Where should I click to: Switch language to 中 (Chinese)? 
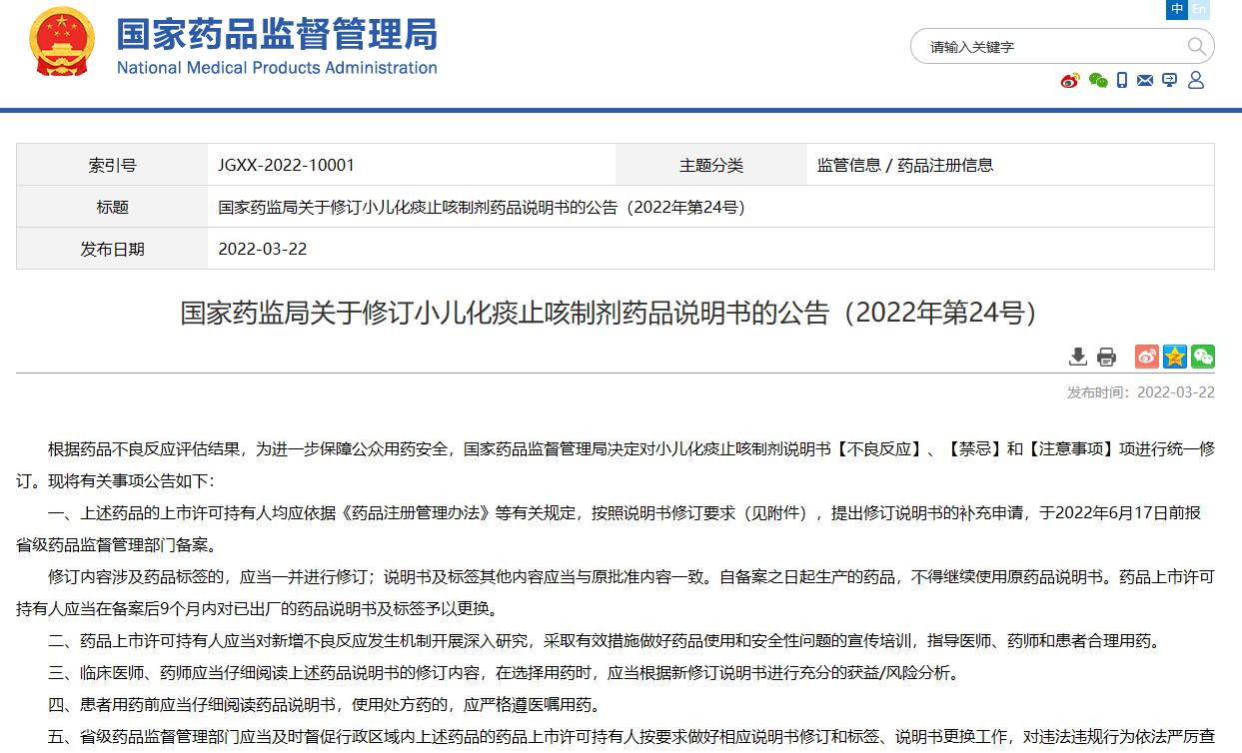click(1178, 9)
